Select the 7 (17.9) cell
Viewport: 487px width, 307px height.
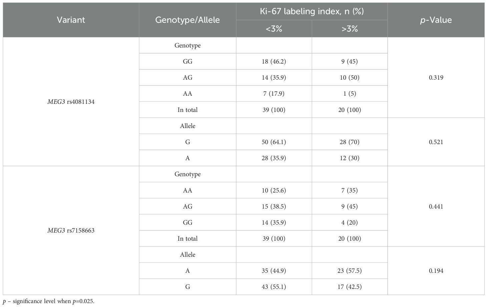[274, 94]
